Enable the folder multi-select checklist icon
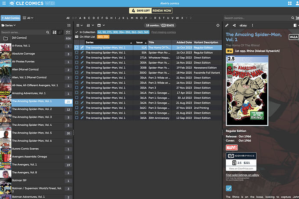Image resolution: width=299 pixels, height=199 pixels. [68, 32]
